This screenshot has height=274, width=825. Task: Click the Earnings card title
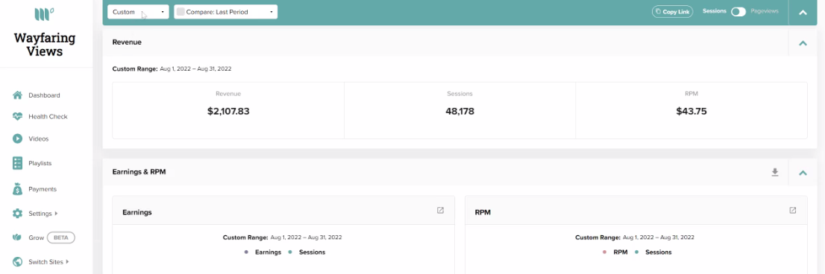click(x=137, y=213)
